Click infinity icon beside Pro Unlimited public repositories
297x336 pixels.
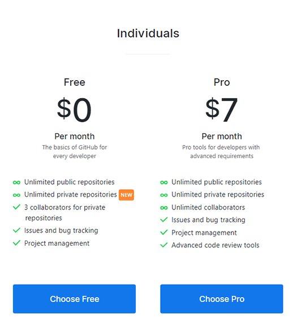(x=164, y=182)
